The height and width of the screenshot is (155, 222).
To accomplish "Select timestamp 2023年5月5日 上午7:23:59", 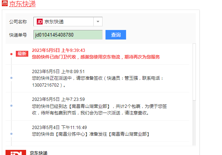I will (58, 99).
